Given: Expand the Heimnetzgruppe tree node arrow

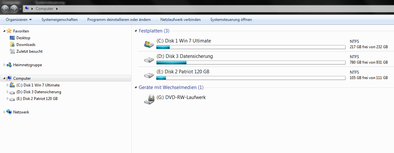Looking at the screenshot, I should point(4,65).
